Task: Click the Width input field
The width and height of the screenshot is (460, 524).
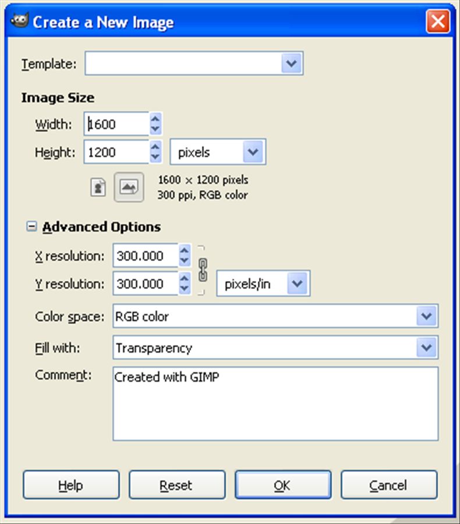Action: click(x=116, y=124)
